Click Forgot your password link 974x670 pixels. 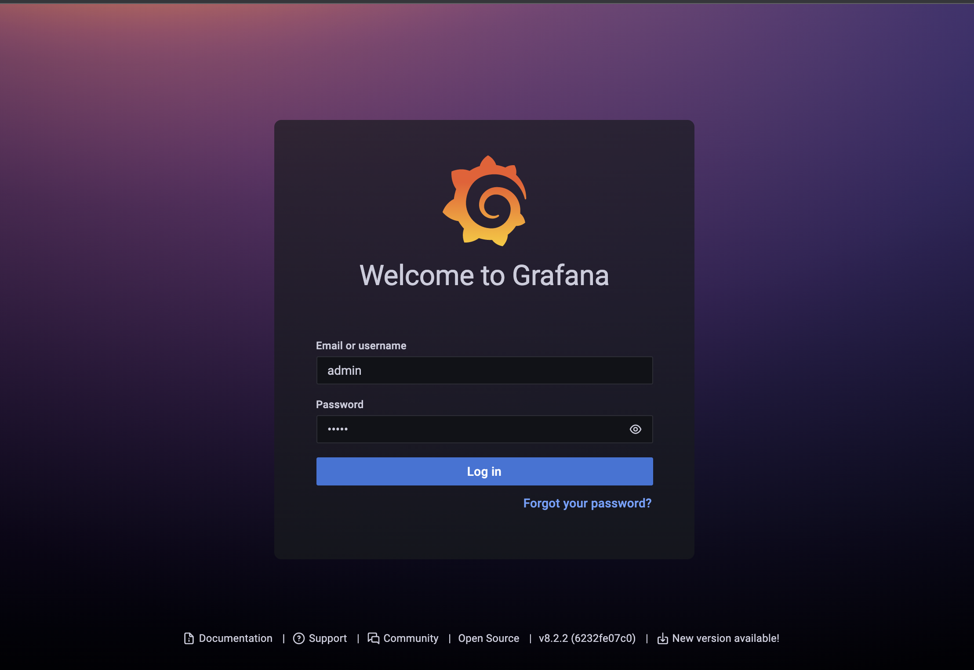(x=588, y=503)
